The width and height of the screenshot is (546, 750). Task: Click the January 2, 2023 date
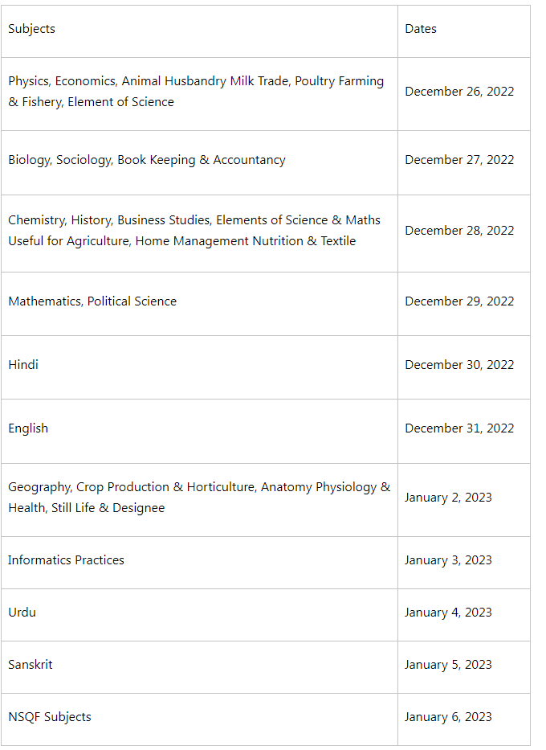click(x=448, y=498)
